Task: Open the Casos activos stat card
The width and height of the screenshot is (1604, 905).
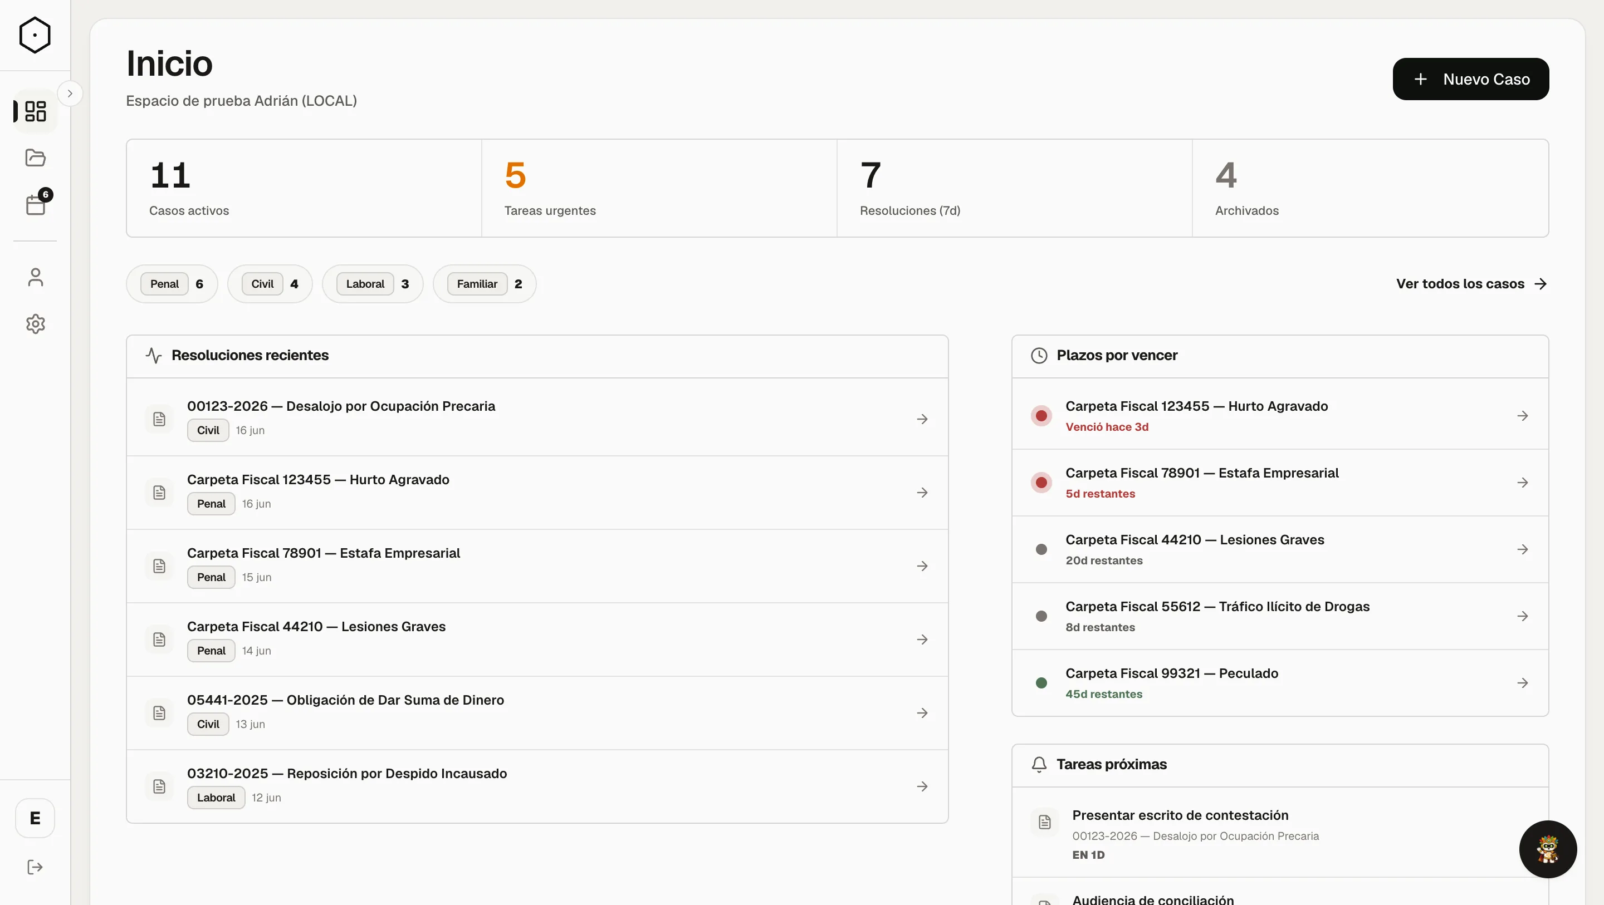Action: click(x=304, y=188)
